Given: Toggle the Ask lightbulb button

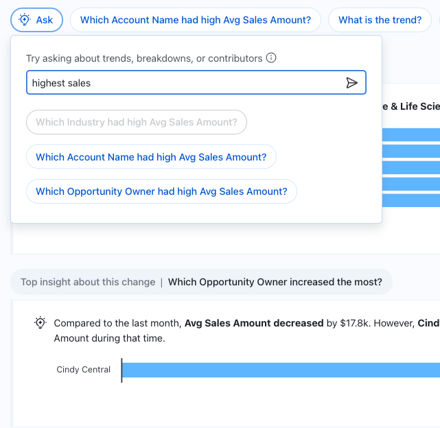Looking at the screenshot, I should (x=37, y=20).
